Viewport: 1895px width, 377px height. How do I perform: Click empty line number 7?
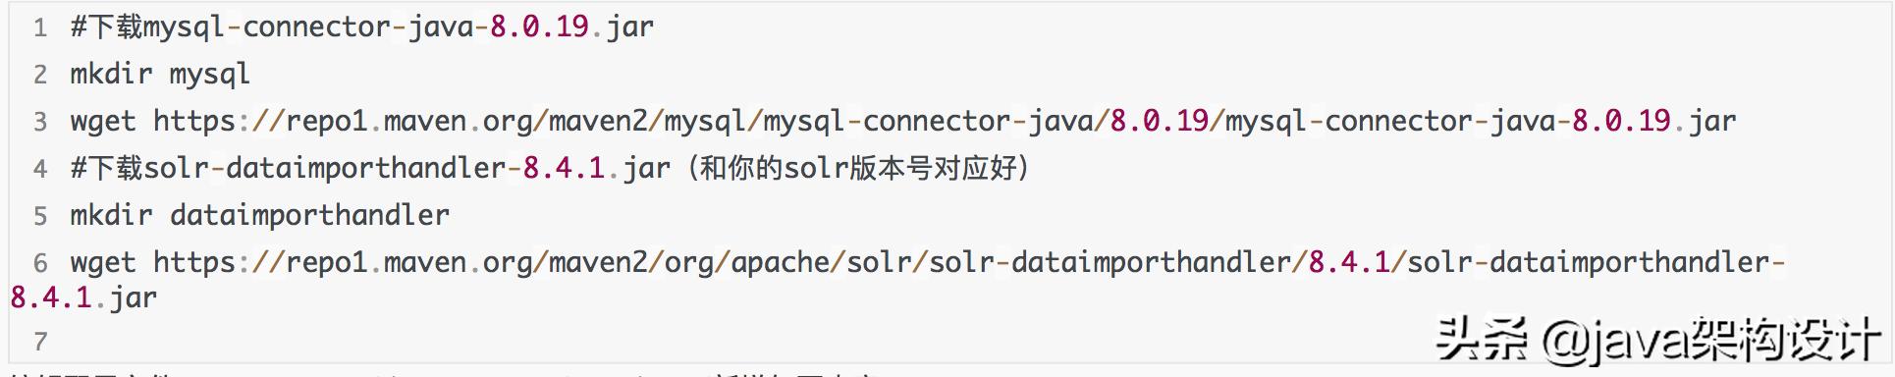point(40,342)
